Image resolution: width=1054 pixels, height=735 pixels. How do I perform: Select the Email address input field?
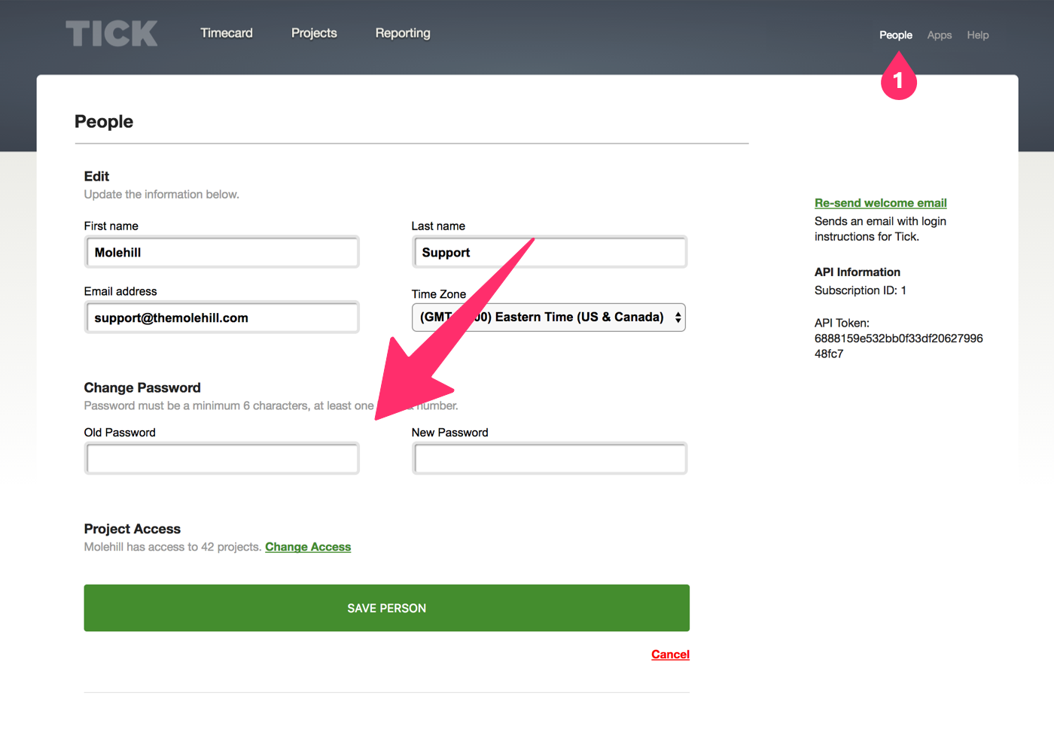point(222,318)
